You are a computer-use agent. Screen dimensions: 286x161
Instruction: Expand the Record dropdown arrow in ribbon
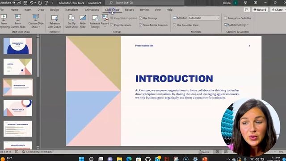[x=105, y=27]
